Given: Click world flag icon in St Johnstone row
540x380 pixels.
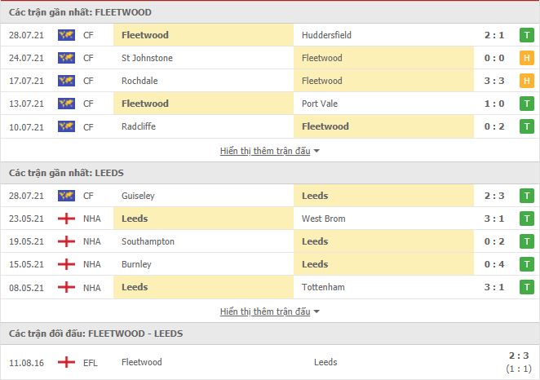Looking at the screenshot, I should [x=66, y=58].
